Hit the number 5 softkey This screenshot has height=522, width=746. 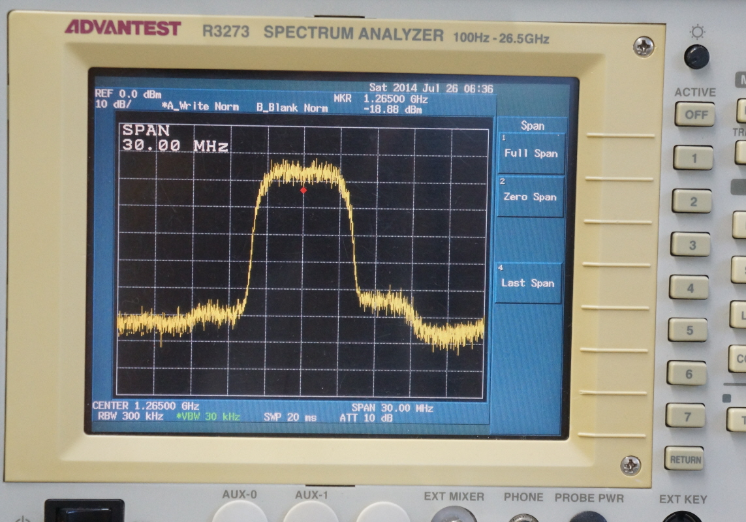(x=688, y=330)
